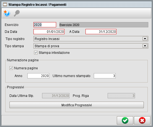The height and width of the screenshot is (127, 153).
Task: Click the Progressivi group title
Action: [15, 87]
